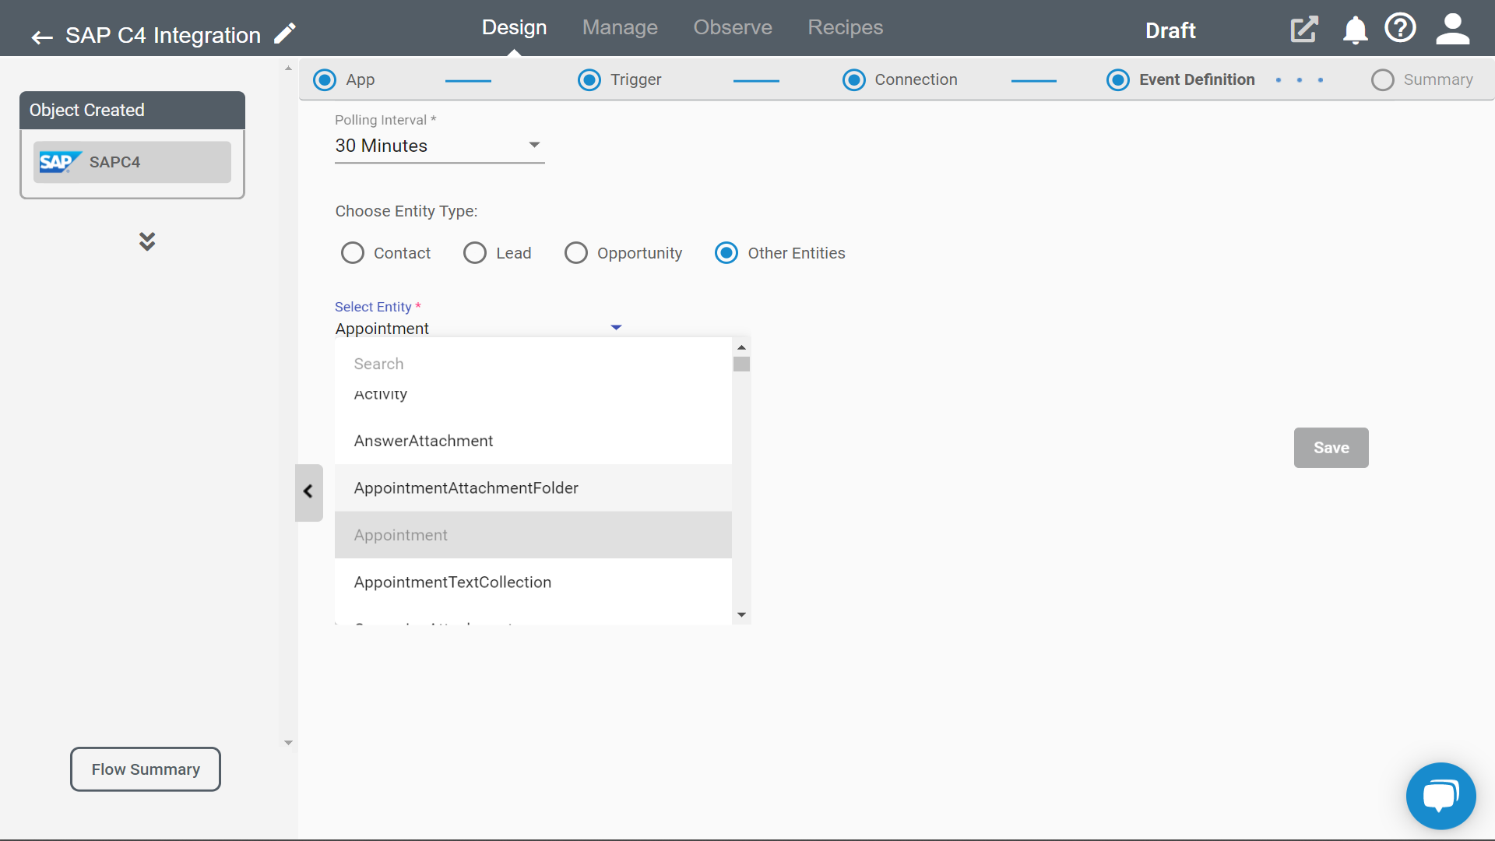Open the external link share icon
Image resolution: width=1495 pixels, height=841 pixels.
pyautogui.click(x=1304, y=30)
